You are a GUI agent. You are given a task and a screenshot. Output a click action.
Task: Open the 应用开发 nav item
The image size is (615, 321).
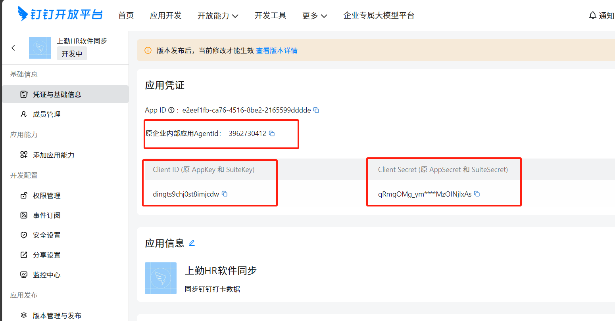click(166, 15)
